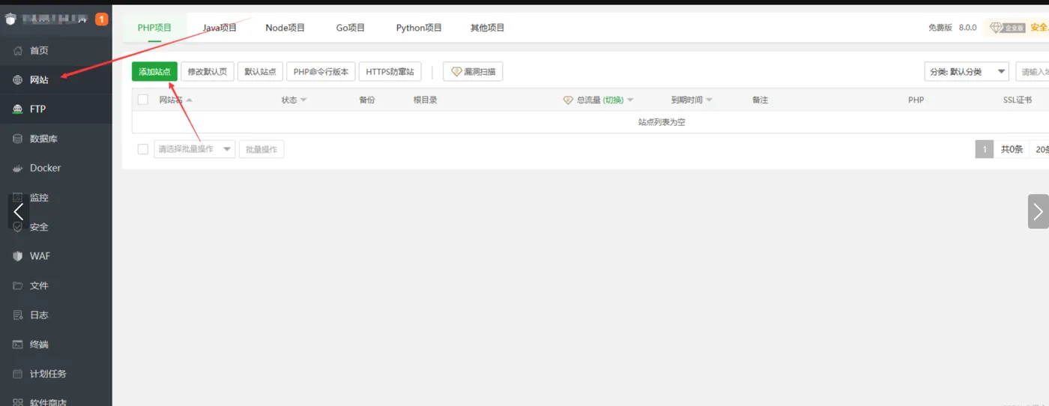Screen dimensions: 1049x406
Task: Click the 8.0.0 version number
Action: click(x=968, y=28)
